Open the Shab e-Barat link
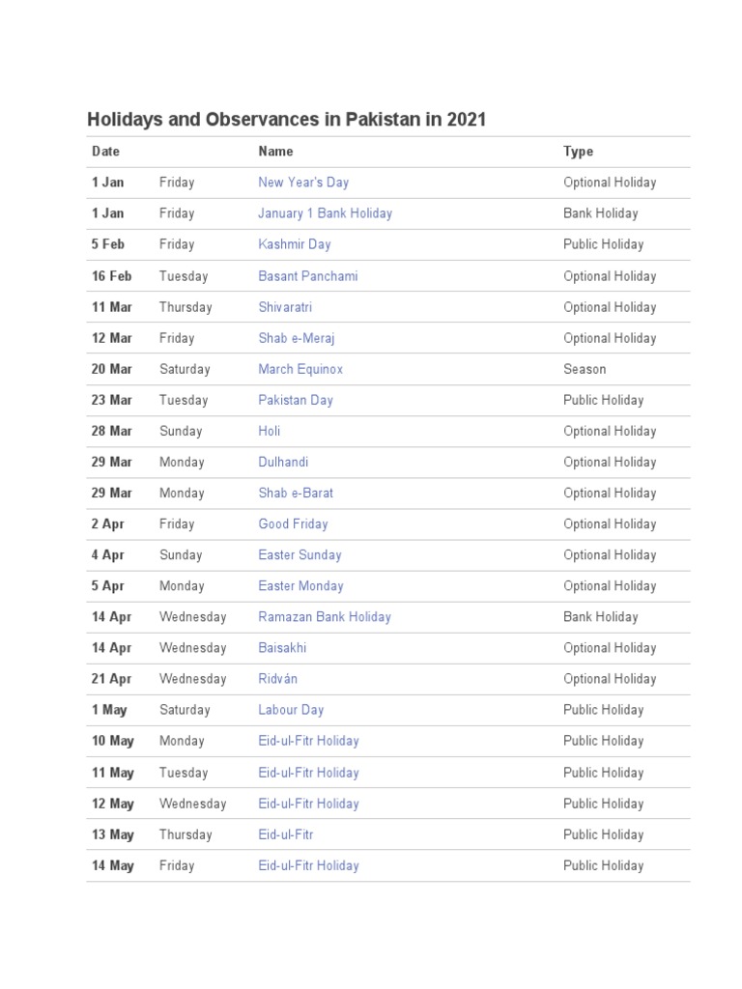Image resolution: width=742 pixels, height=989 pixels. pos(296,493)
